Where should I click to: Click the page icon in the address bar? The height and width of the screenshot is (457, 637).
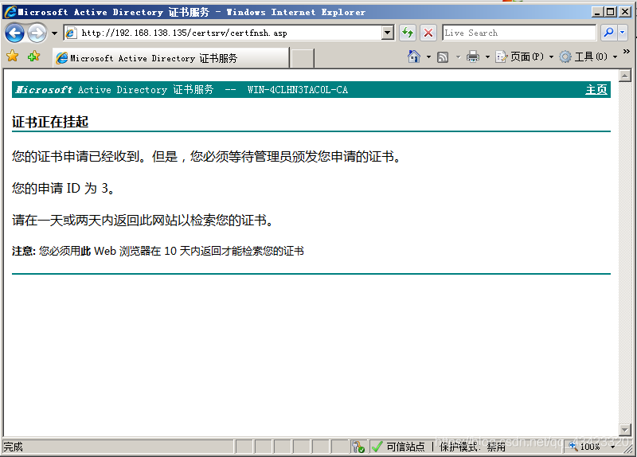click(x=71, y=33)
